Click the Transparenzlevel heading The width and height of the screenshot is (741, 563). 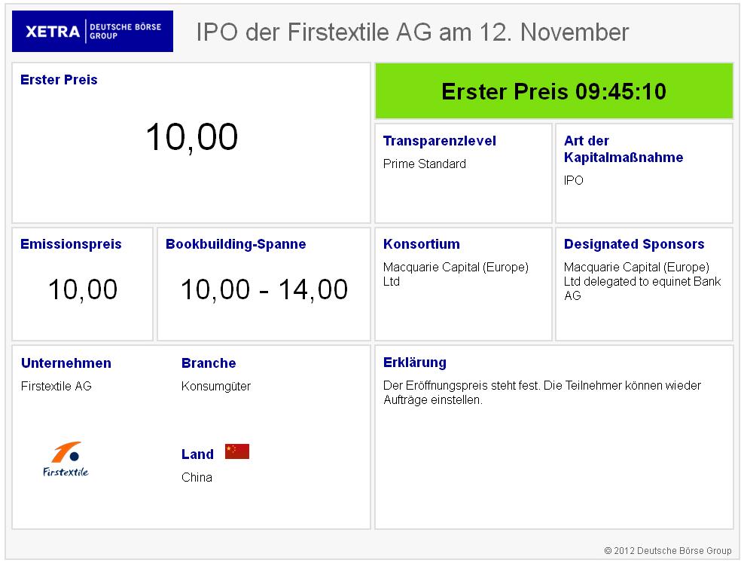click(x=439, y=141)
